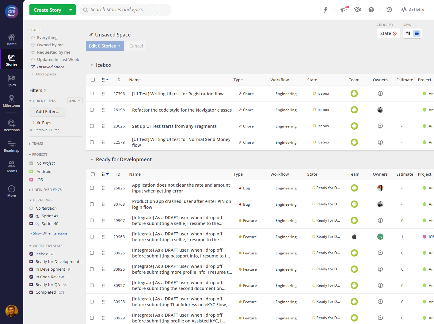Click the Add Filter button
The width and height of the screenshot is (434, 324).
click(x=48, y=112)
